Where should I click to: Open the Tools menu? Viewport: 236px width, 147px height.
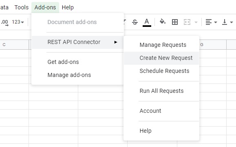tap(21, 7)
